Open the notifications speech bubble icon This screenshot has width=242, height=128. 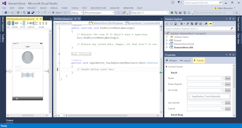coord(173,2)
